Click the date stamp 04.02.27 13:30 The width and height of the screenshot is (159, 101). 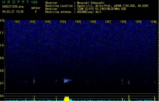[x=13, y=12]
